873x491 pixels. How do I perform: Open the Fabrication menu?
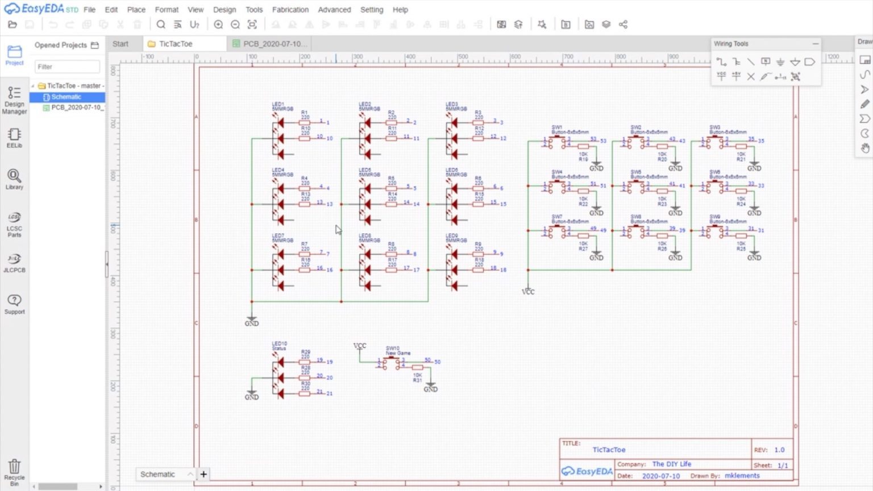click(290, 10)
